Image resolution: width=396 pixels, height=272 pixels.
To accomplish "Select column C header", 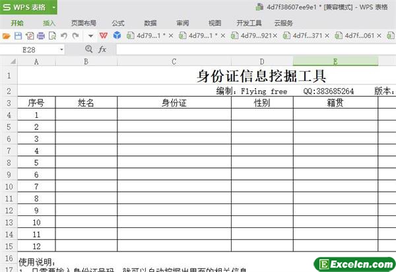I will [174, 62].
